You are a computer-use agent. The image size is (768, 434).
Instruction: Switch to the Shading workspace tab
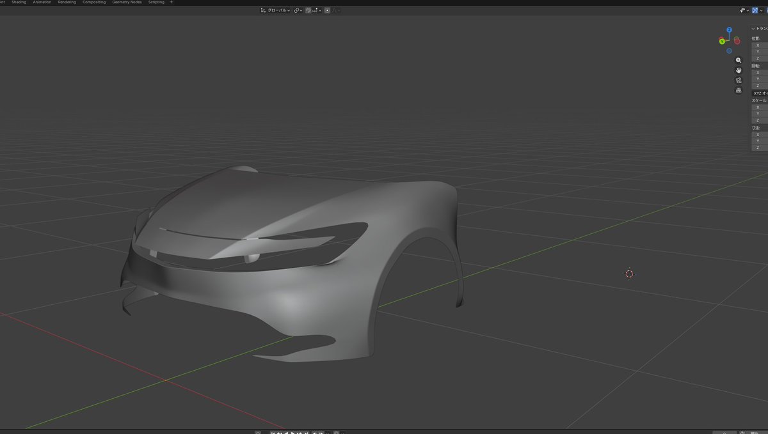click(x=19, y=3)
